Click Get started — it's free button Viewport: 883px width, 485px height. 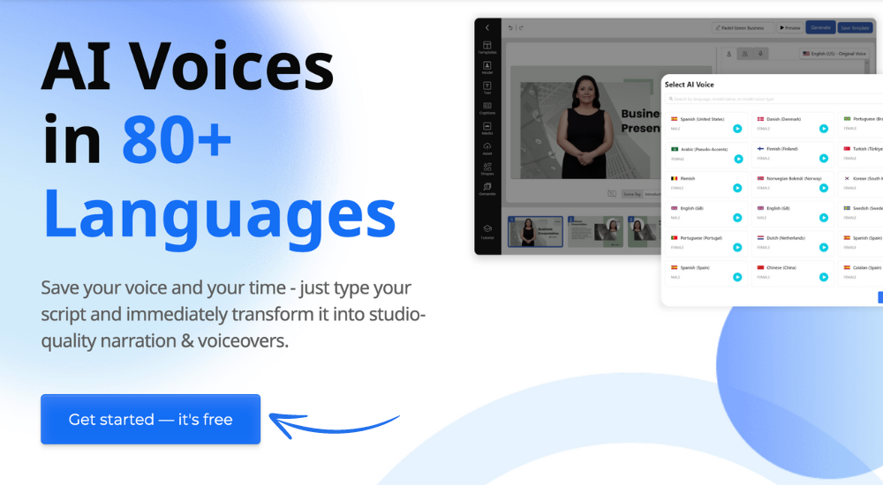(150, 419)
